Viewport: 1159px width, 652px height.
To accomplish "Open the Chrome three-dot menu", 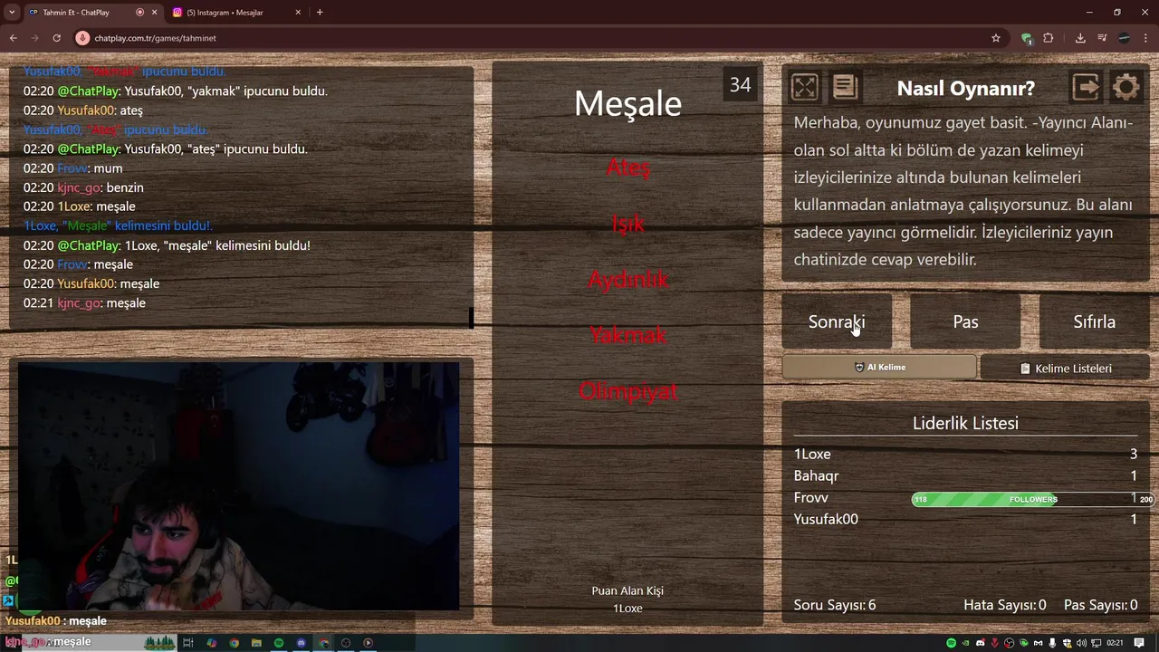I will [1145, 38].
